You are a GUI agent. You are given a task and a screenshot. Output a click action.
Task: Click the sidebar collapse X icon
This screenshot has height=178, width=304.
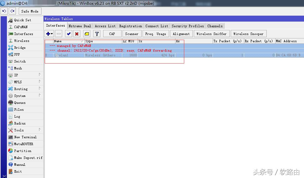[x=4, y=176]
